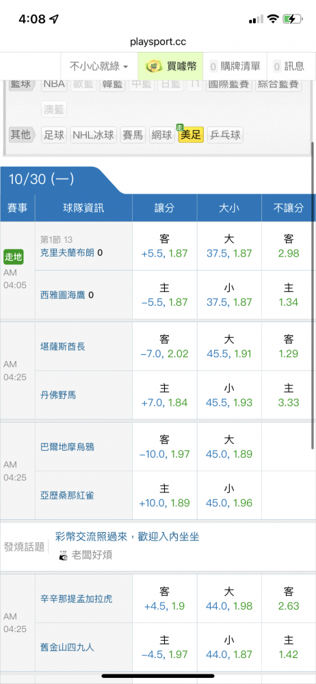Tap the battery status icon

point(293,19)
